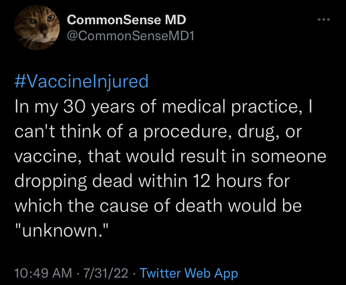Open the Twitter Web App source link
This screenshot has height=285, width=346.
[x=189, y=273]
